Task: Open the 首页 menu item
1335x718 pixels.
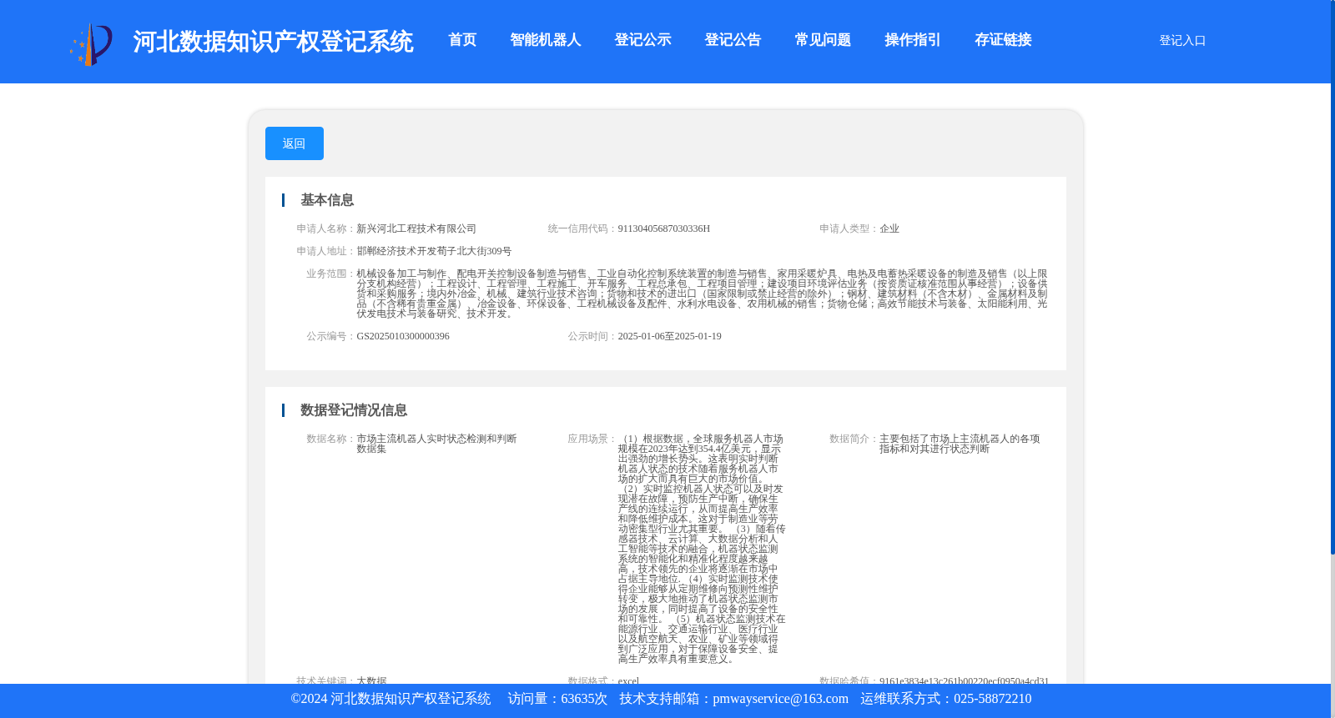Action: point(462,40)
